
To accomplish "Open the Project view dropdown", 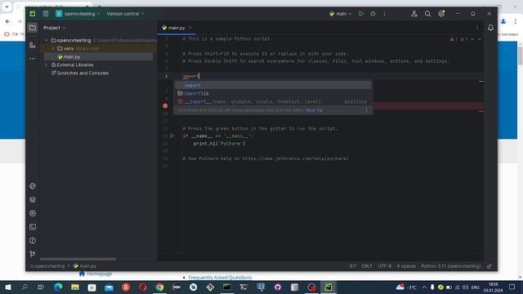I will (x=54, y=28).
